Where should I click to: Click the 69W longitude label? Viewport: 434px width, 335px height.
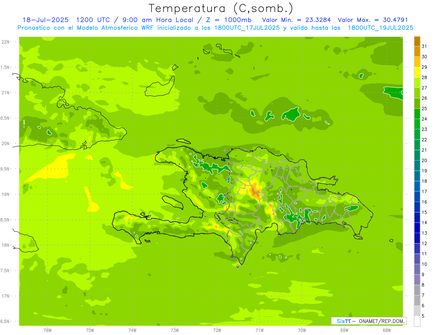click(344, 330)
